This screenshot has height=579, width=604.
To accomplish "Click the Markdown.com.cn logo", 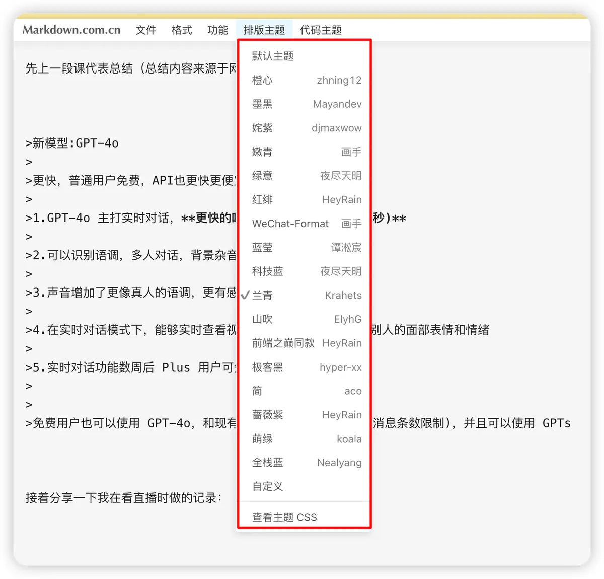I will click(71, 30).
